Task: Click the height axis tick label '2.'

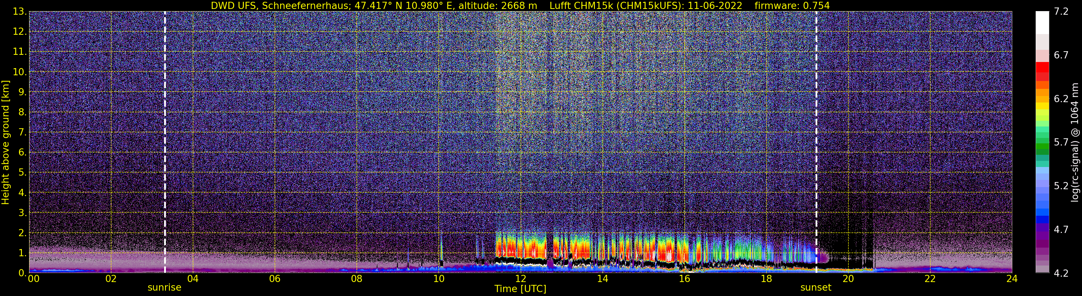Action: click(22, 233)
